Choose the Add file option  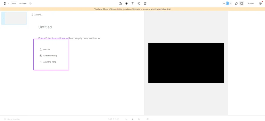(45, 49)
